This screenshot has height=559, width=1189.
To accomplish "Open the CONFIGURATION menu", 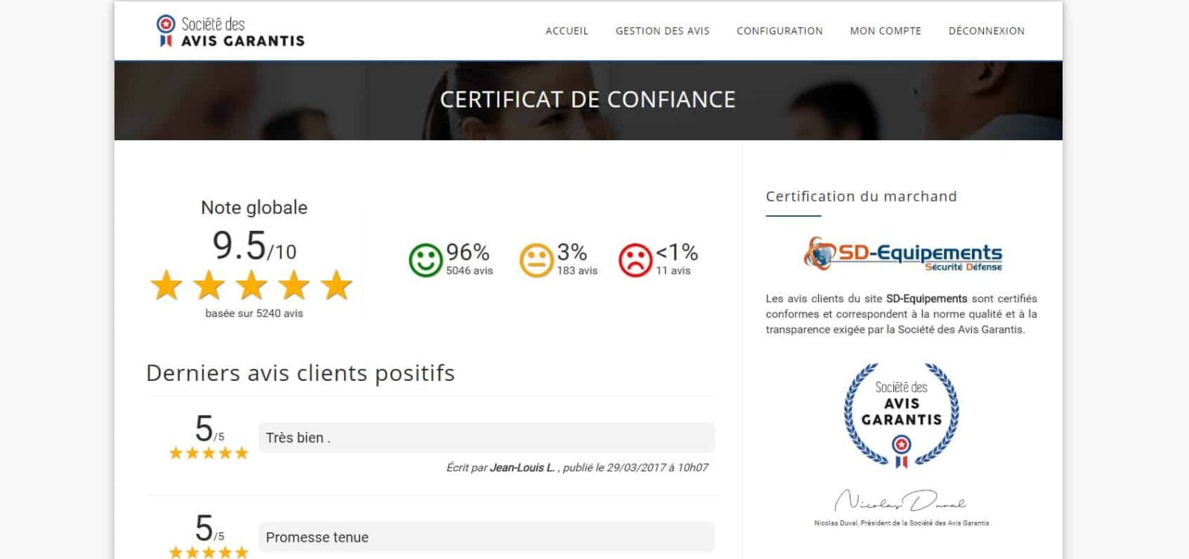I will coord(780,31).
